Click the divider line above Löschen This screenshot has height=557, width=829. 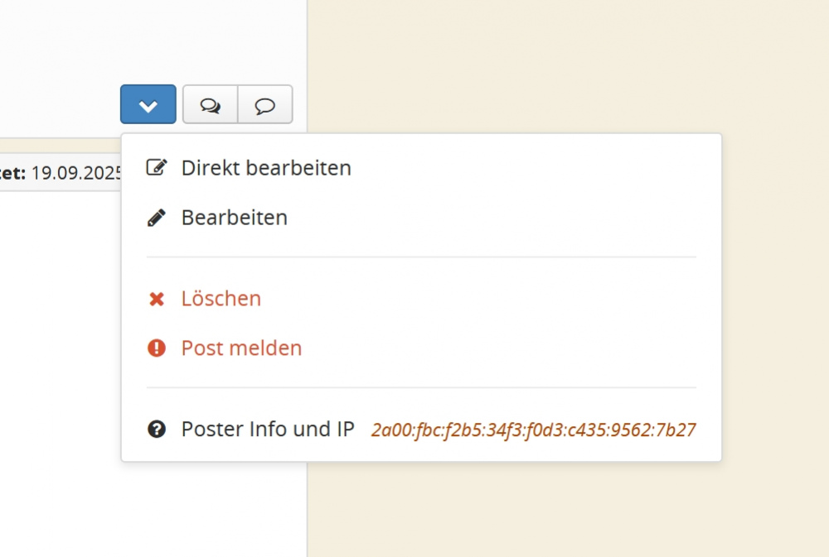[421, 257]
